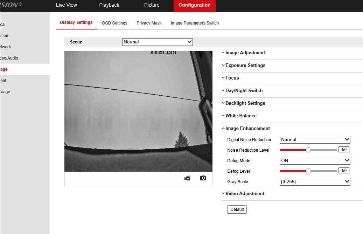Viewport: 363px width, 234px height.
Task: Expand the Video Adjustment section
Action: point(244,194)
